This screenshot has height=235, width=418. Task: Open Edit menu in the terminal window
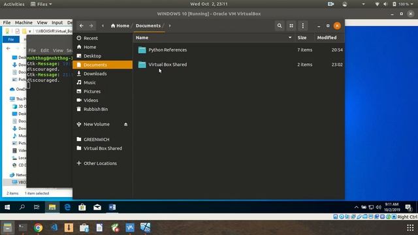coord(44,50)
